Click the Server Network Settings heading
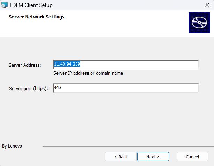This screenshot has width=214, height=166. [37, 17]
